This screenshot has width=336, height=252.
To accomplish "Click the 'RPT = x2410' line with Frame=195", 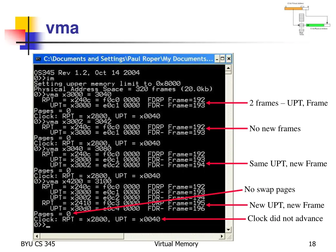I will pos(123,203).
